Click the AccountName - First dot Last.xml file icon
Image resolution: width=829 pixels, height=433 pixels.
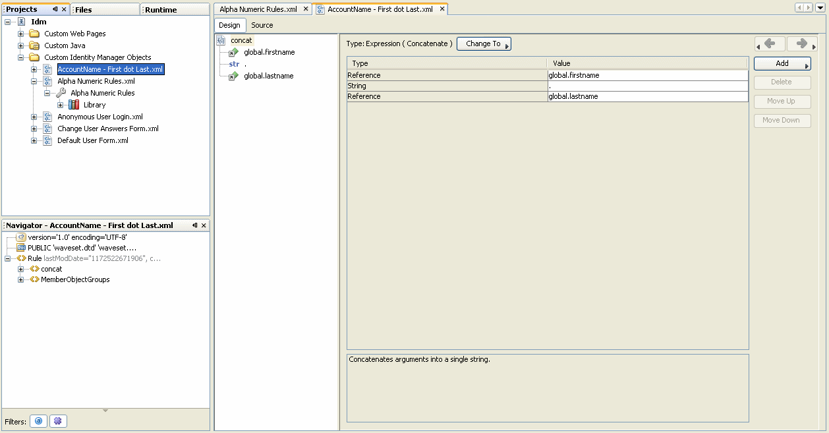coord(47,69)
